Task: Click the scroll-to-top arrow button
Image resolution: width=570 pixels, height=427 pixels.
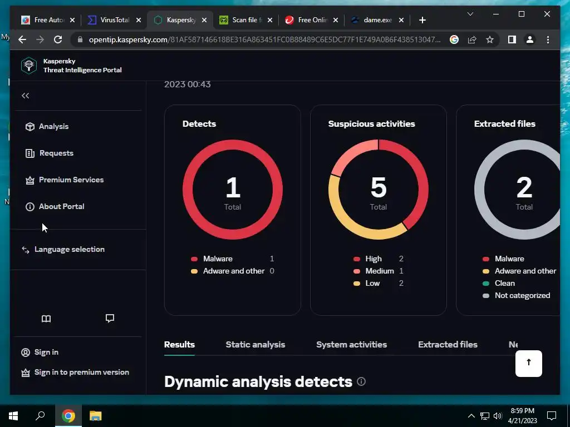Action: click(x=529, y=364)
